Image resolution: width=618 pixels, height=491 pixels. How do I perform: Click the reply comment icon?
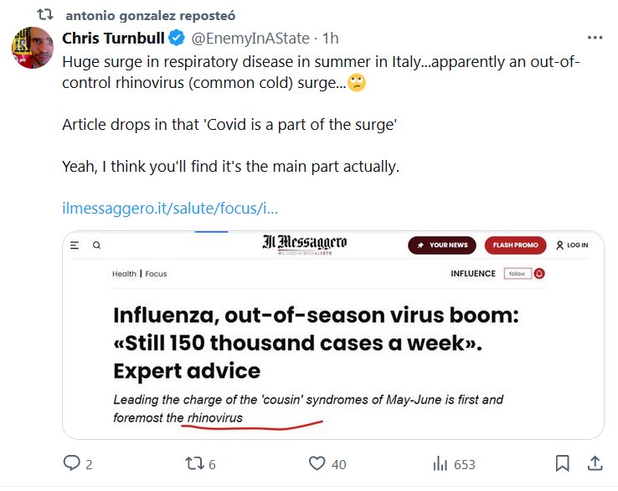click(72, 463)
